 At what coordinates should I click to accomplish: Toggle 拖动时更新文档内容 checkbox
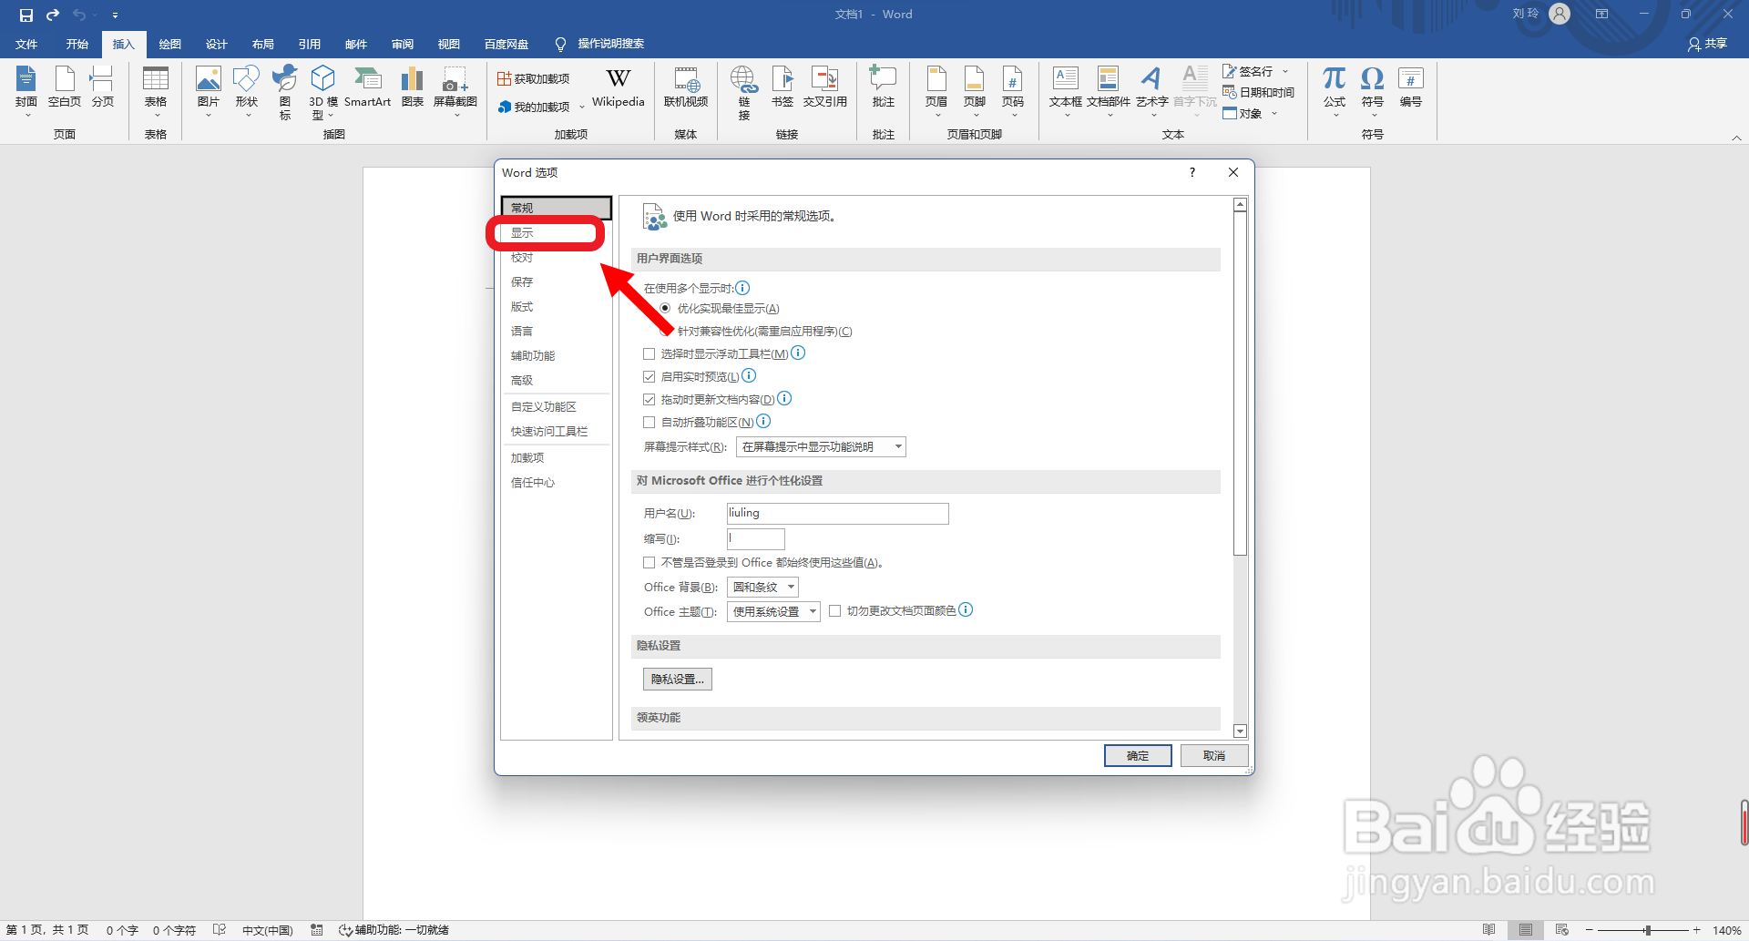[649, 400]
